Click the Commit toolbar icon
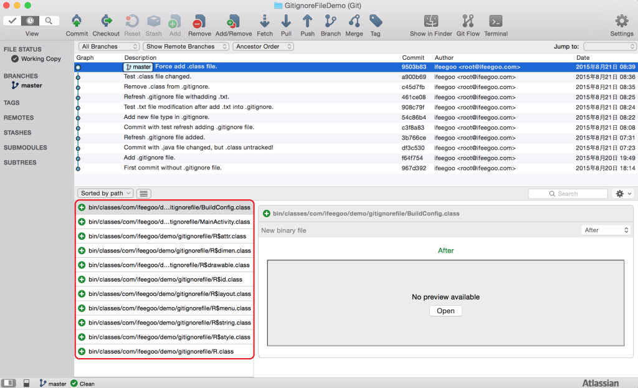The image size is (638, 388). tap(77, 21)
